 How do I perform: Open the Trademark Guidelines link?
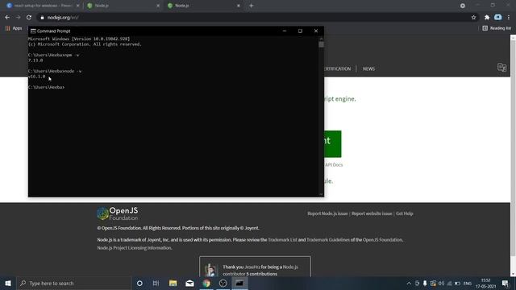[x=328, y=240]
